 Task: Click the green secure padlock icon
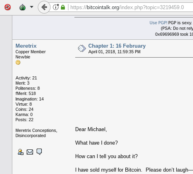click(63, 7)
